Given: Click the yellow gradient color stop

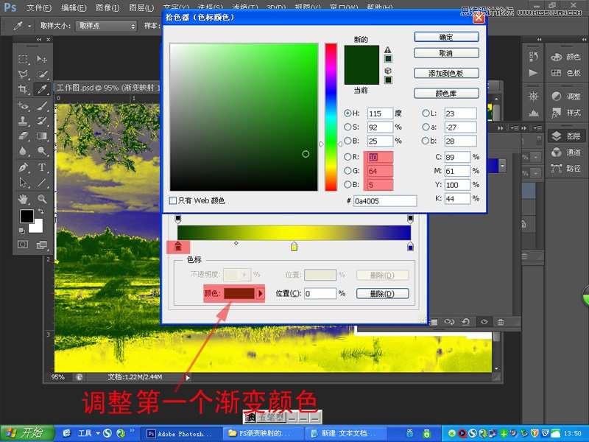Looking at the screenshot, I should point(294,246).
